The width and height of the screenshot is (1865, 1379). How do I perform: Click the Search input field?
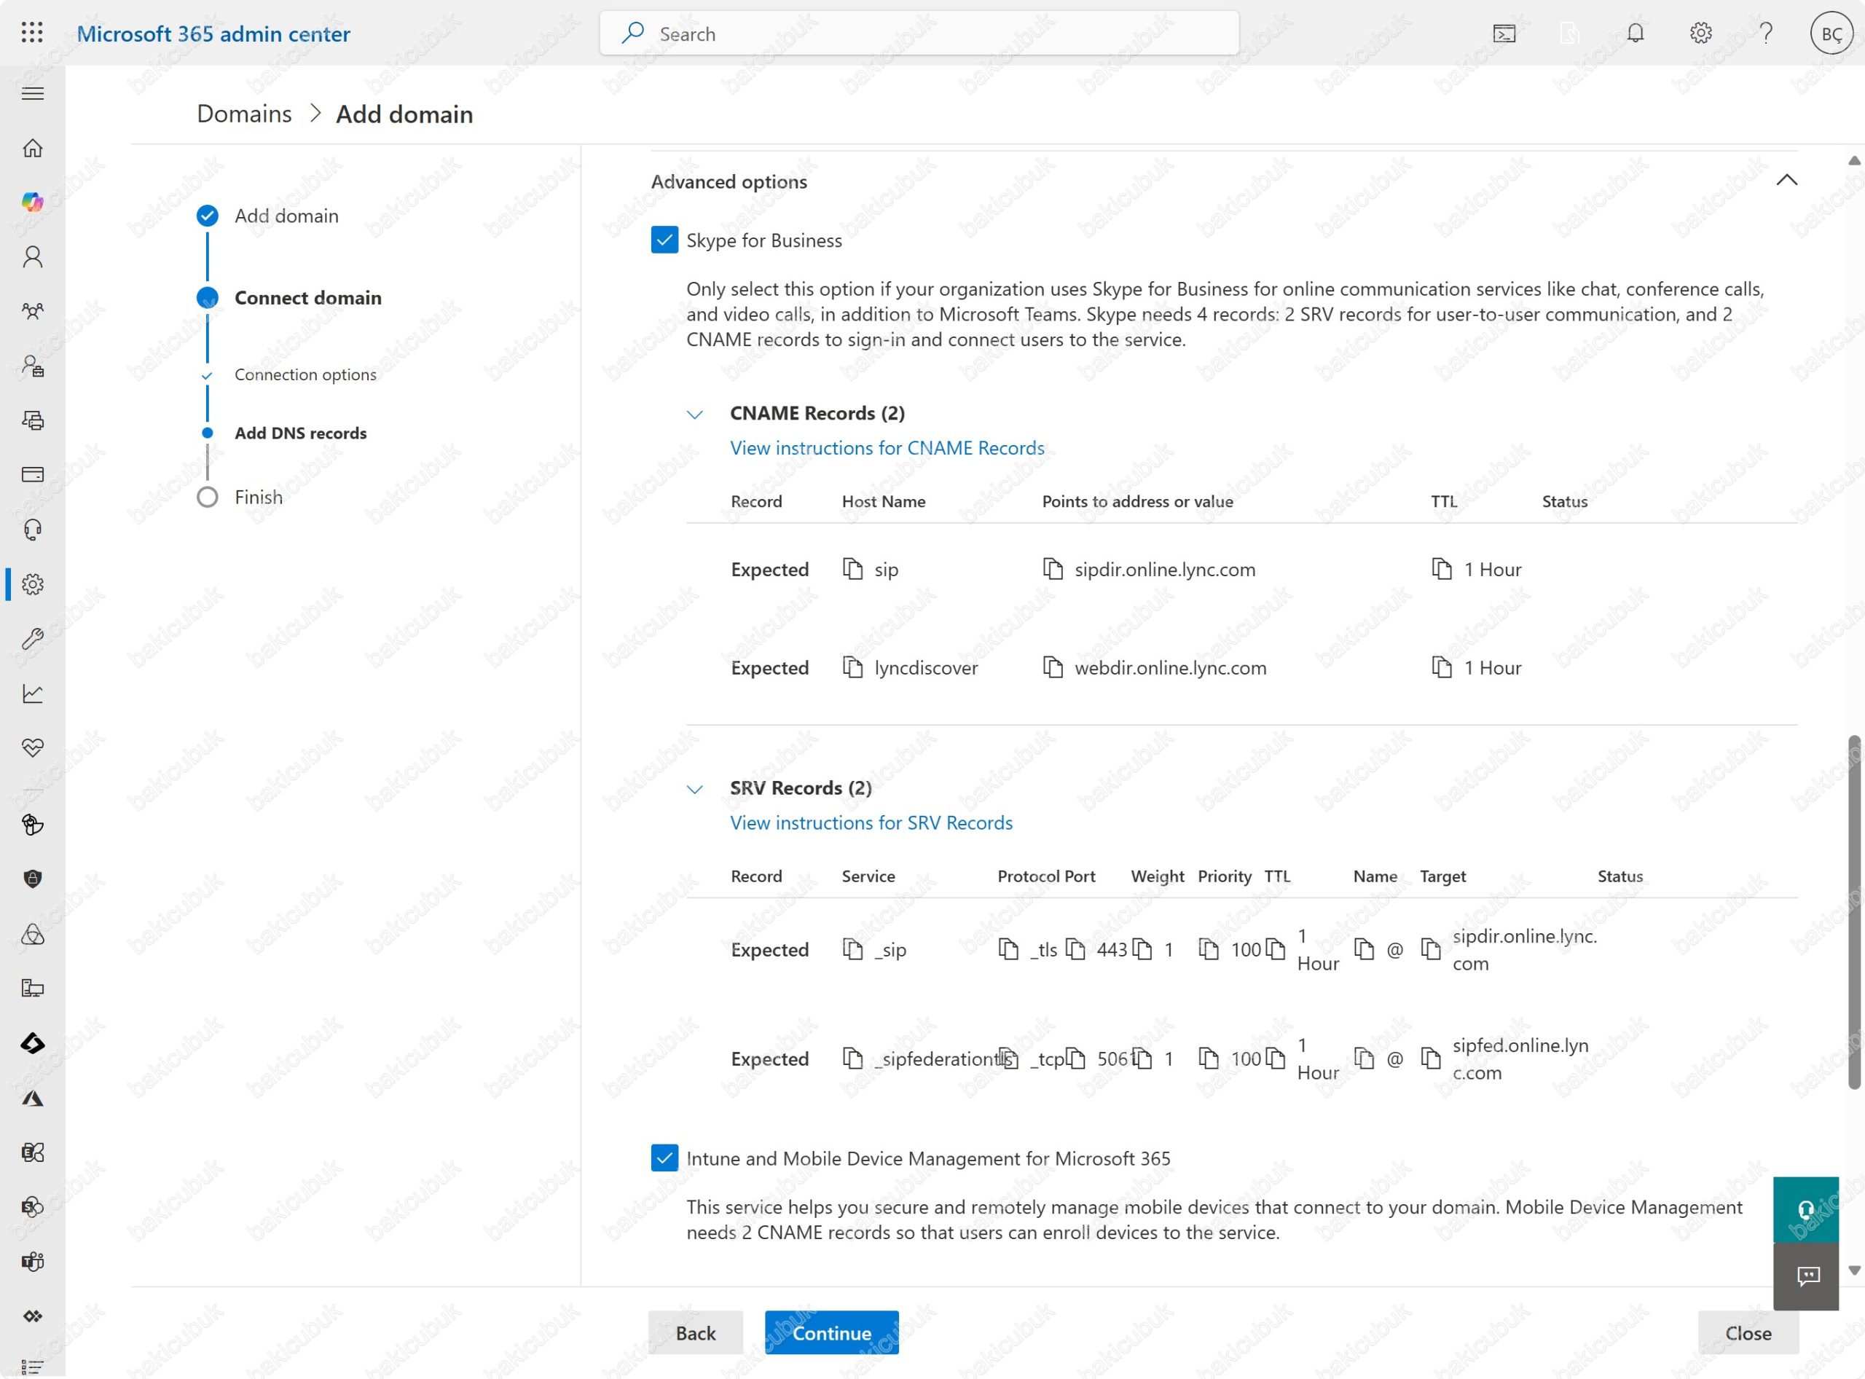[919, 34]
